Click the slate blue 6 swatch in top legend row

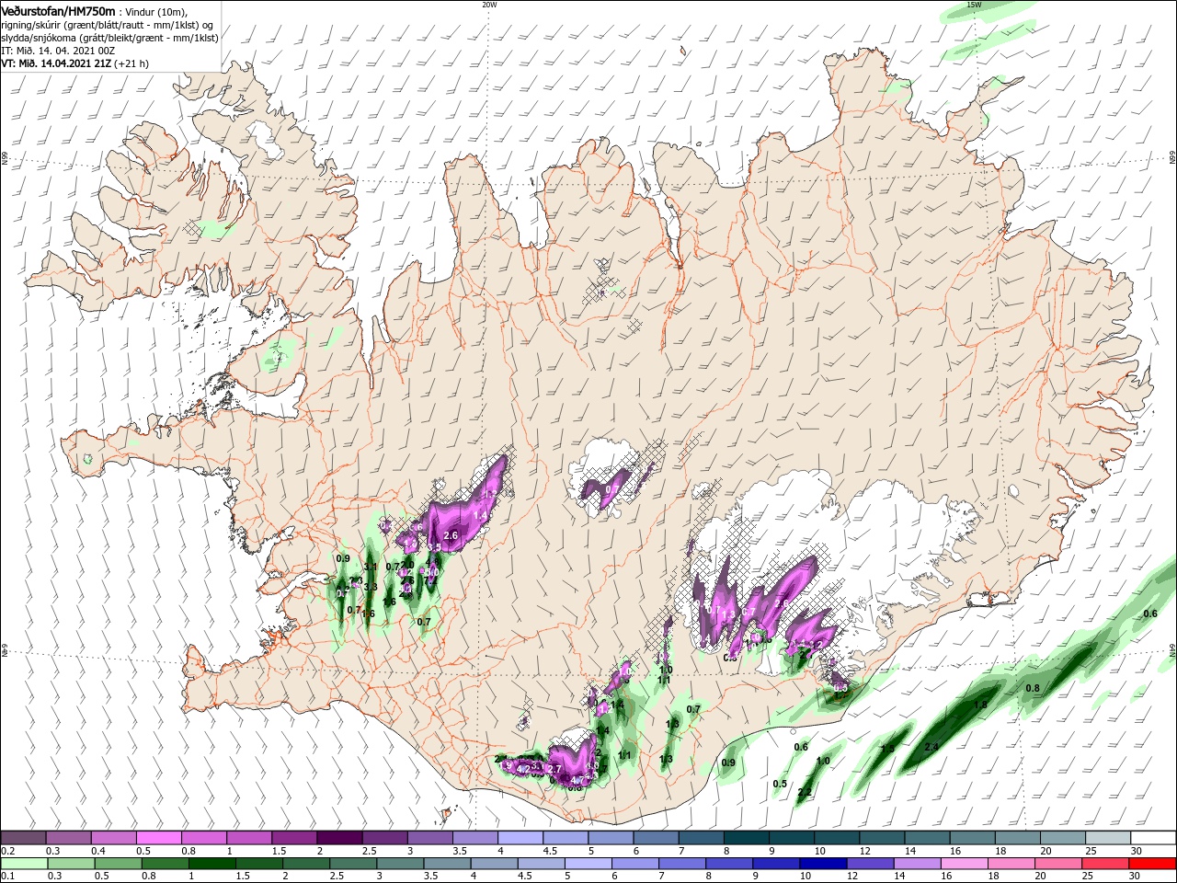pos(657,838)
